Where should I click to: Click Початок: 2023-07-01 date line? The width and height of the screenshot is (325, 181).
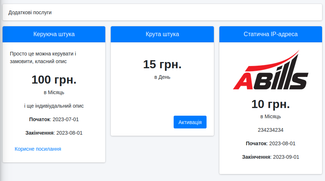[54, 119]
